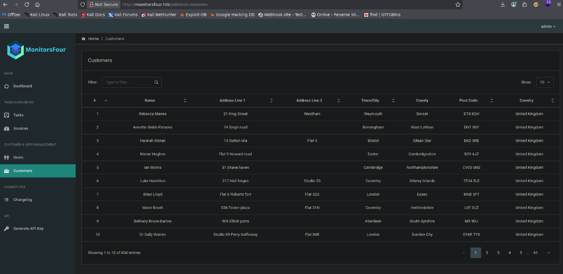Click the next page arrow button
The height and width of the screenshot is (274, 563).
click(548, 253)
